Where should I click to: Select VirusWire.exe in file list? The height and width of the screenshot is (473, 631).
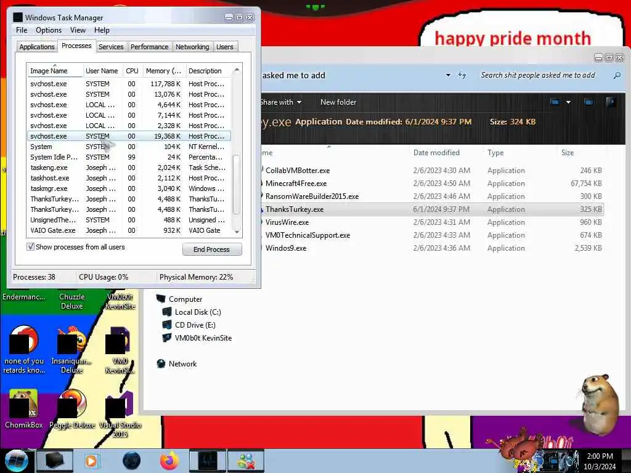point(431,222)
